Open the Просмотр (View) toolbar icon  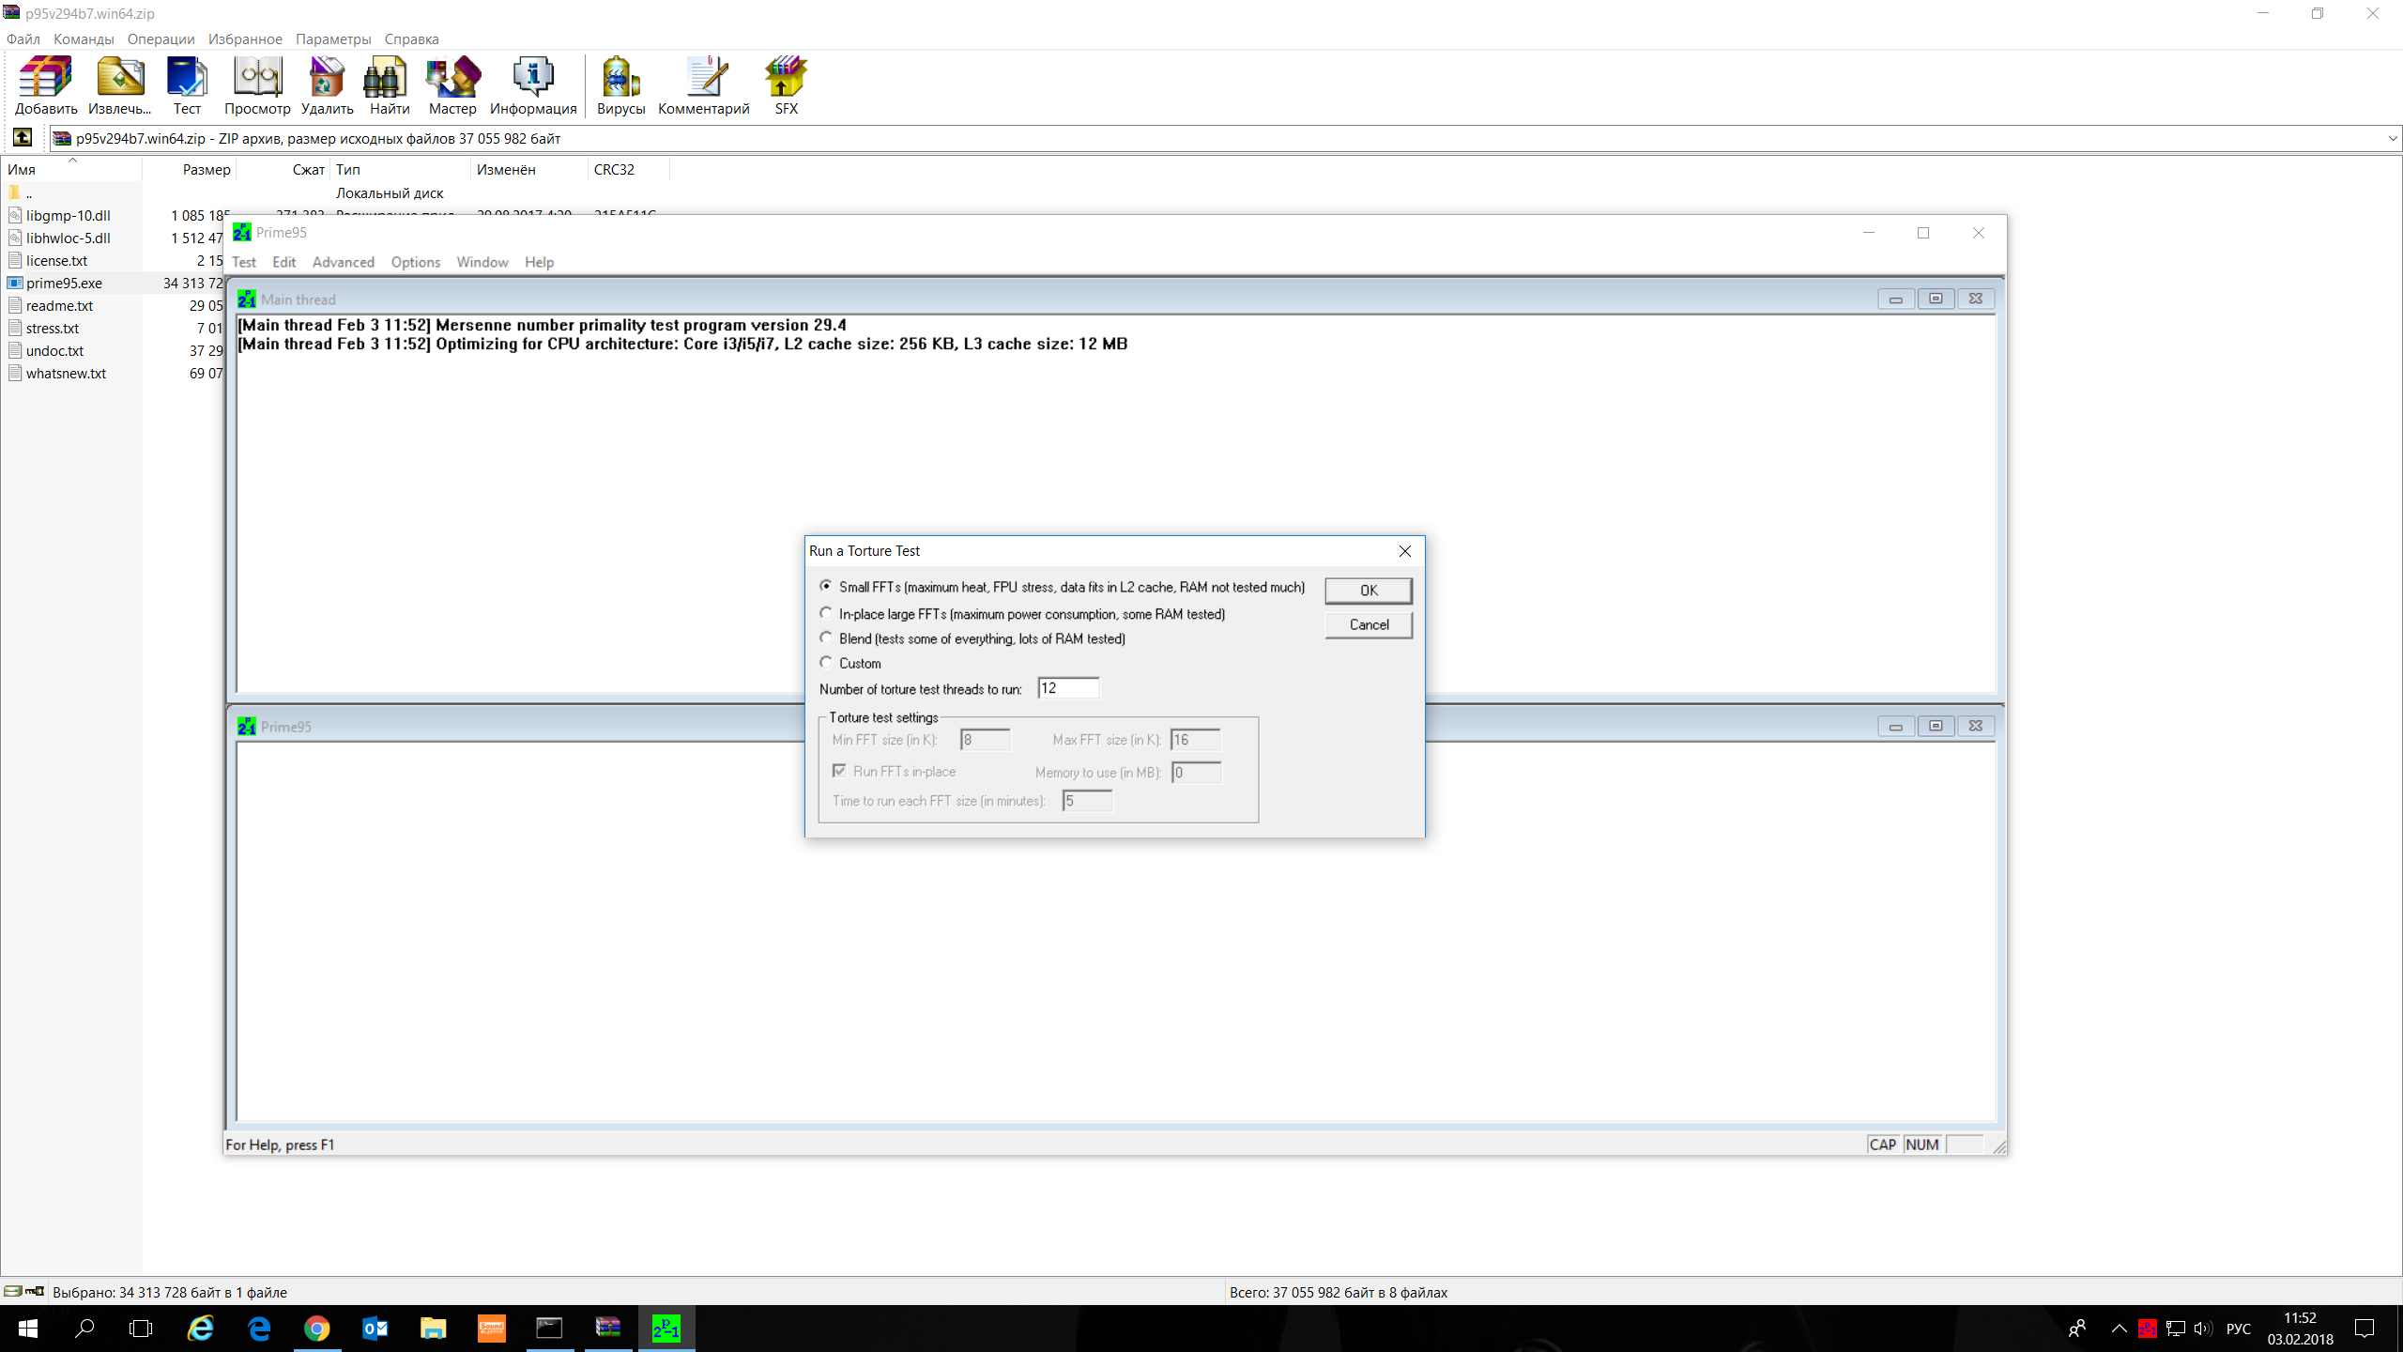(257, 84)
